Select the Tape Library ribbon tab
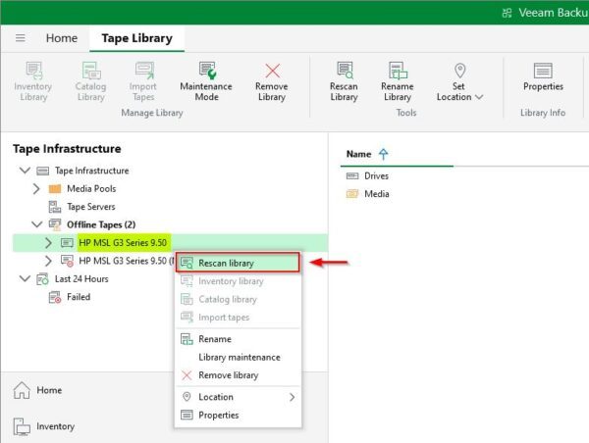Viewport: 589px width, 443px height. point(136,38)
